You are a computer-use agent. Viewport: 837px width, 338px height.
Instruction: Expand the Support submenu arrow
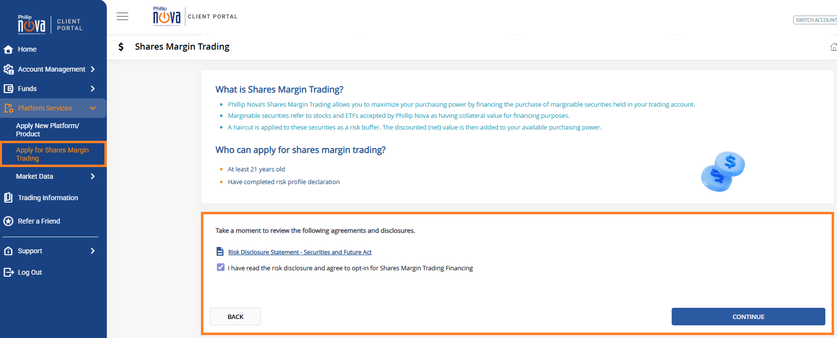click(x=93, y=251)
